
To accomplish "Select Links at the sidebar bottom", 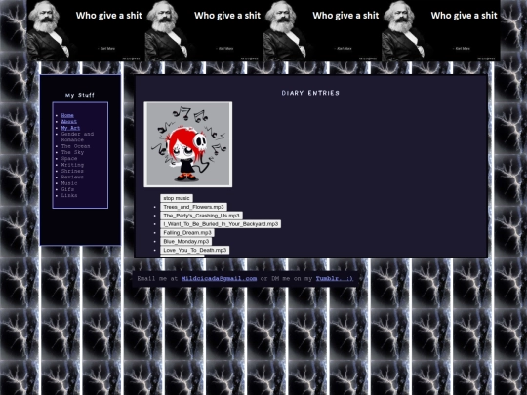I will (69, 195).
